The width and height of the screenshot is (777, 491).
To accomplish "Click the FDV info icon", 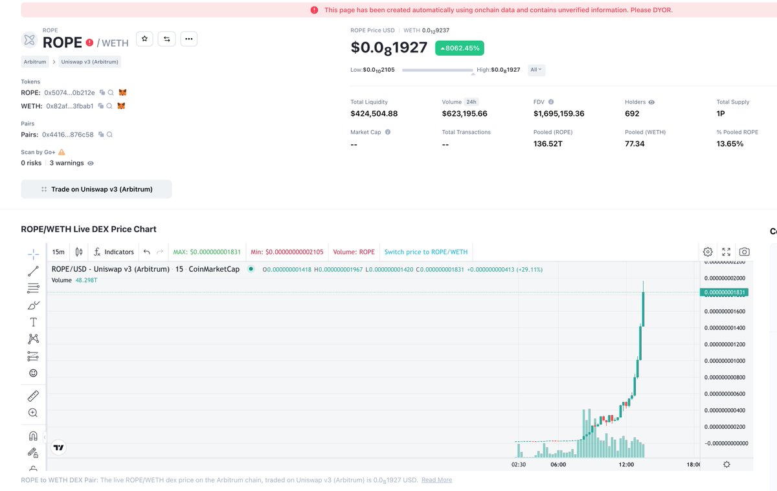I will [x=551, y=102].
